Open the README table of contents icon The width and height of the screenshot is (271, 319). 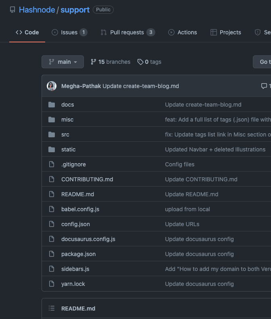point(52,309)
